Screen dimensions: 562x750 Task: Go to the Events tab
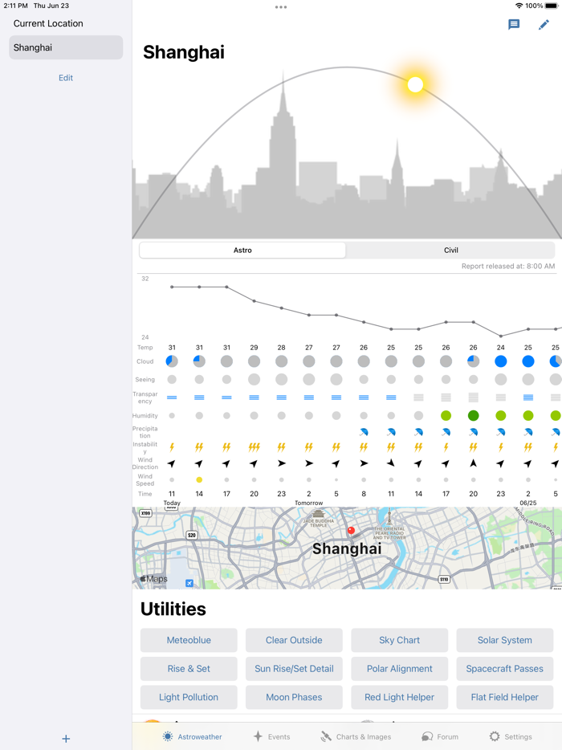[x=271, y=736]
